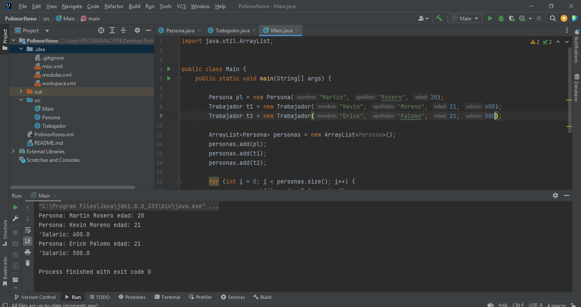Open the Terminal tool window

pyautogui.click(x=167, y=297)
